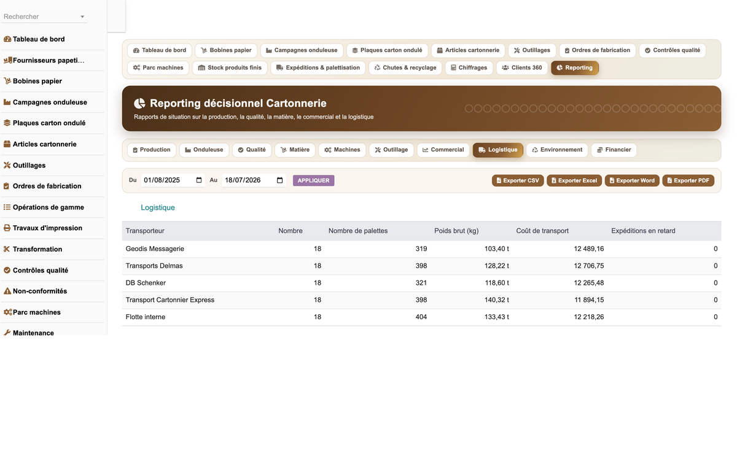Click the Ordres de fabrication sidebar clipboard icon

pos(7,186)
